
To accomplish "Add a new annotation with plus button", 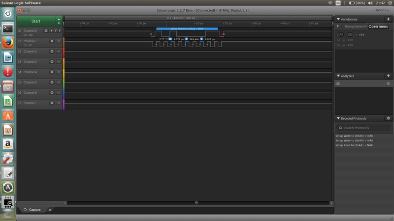I will (x=388, y=19).
